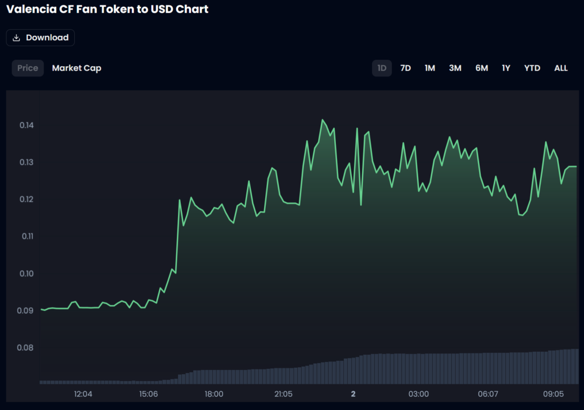Screen dimensions: 584x410
Task: Pick the 1Y time range
Action: point(506,68)
